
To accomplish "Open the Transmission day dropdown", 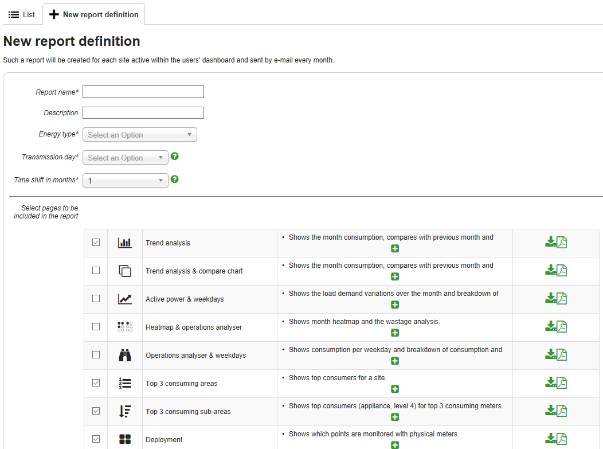I will (x=126, y=158).
